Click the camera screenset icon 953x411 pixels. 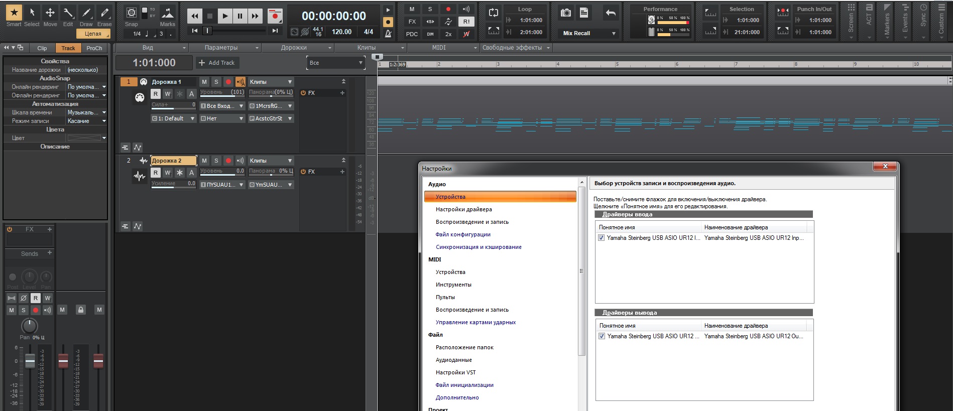tap(566, 13)
